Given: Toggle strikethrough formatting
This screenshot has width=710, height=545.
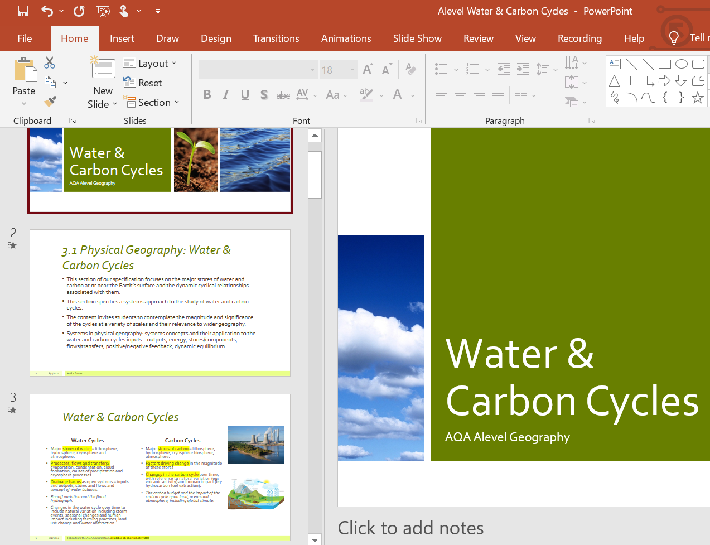Looking at the screenshot, I should [x=283, y=95].
